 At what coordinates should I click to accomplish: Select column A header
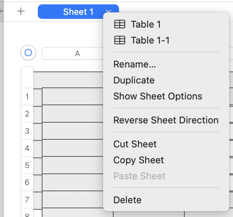pos(77,54)
